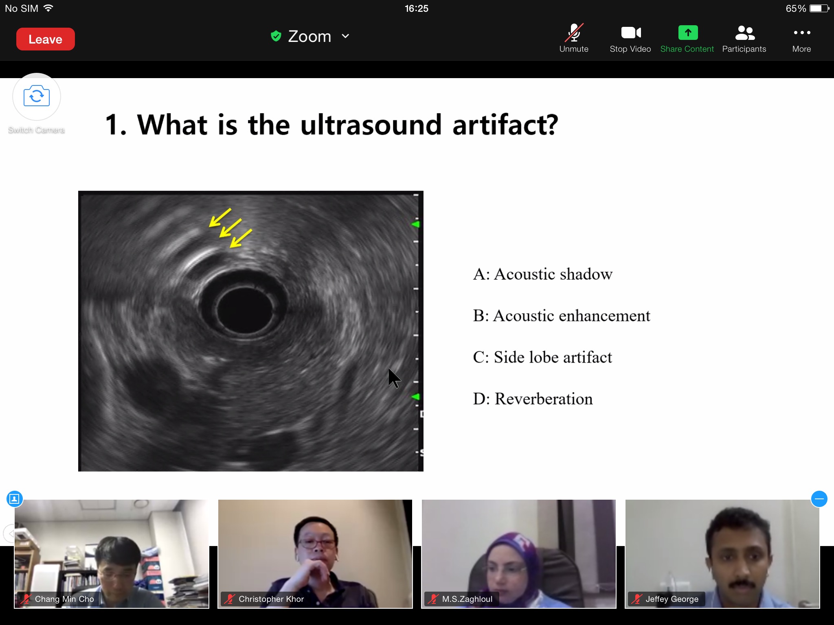Tap the Switch Camera icon
This screenshot has height=625, width=834.
coord(37,96)
